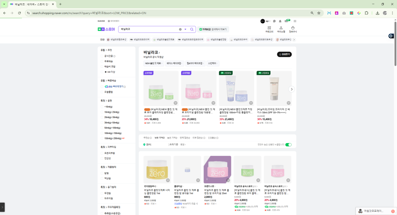Check the ★ 4.8 이상 rating filter
Image resolution: width=397 pixels, height=215 pixels.
pos(102,72)
